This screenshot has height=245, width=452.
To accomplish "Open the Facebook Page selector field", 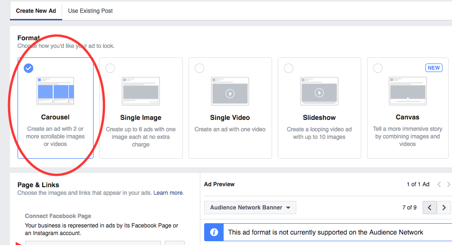I will [93, 243].
